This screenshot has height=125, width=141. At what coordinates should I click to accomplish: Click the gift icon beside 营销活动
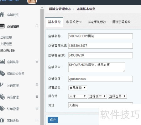2,120
